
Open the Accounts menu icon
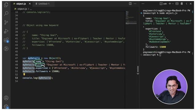(x=6, y=98)
